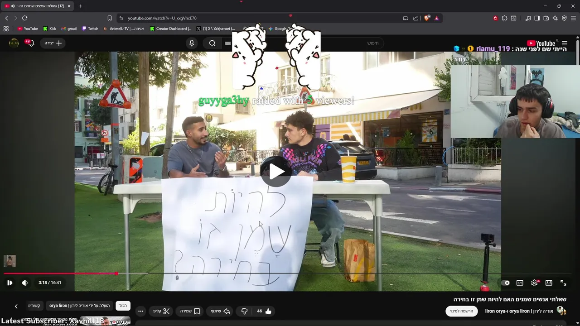Screen dimensions: 580x326
Task: Like the video showing 46 likes
Action: (x=264, y=311)
